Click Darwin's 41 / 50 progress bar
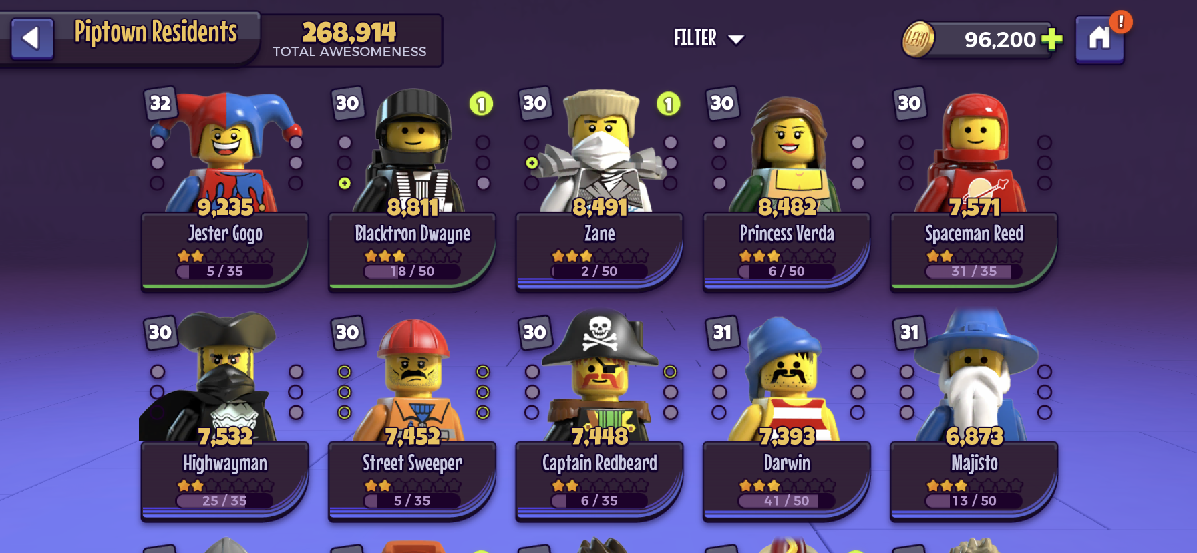1197x553 pixels. click(787, 501)
